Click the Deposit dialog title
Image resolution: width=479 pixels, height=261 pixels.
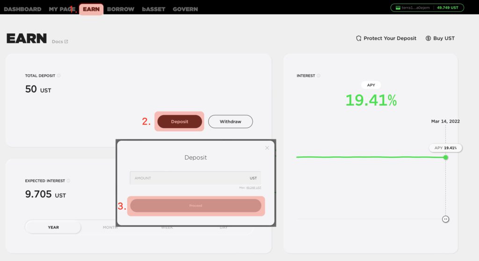(x=196, y=157)
